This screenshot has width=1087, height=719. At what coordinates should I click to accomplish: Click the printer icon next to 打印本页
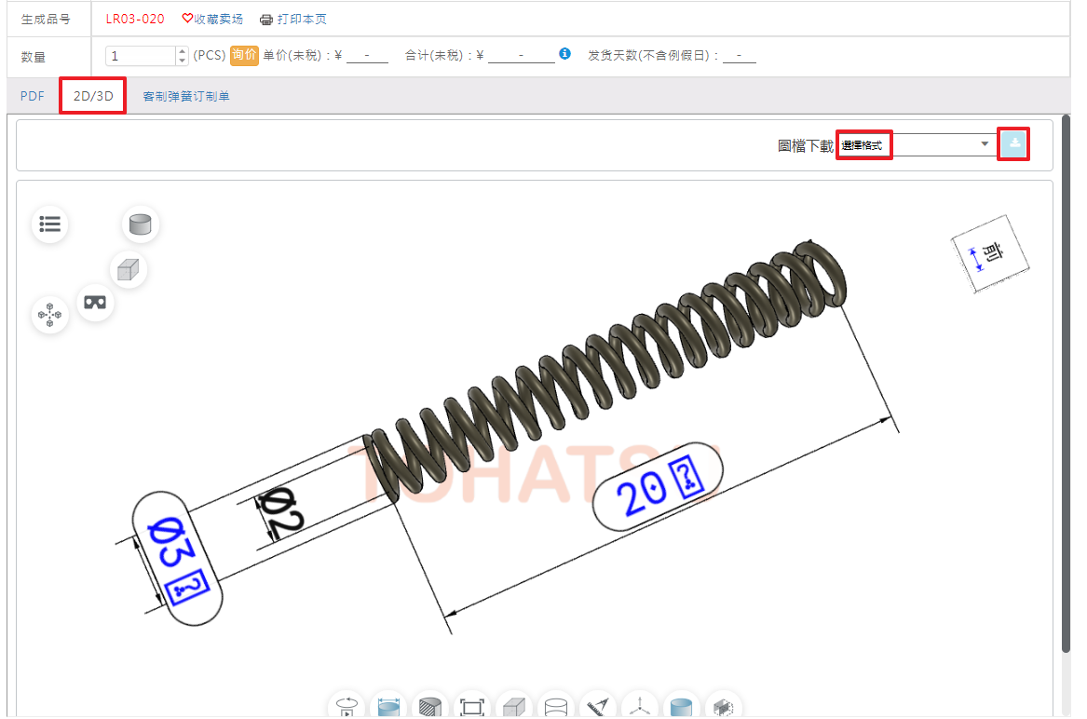266,20
